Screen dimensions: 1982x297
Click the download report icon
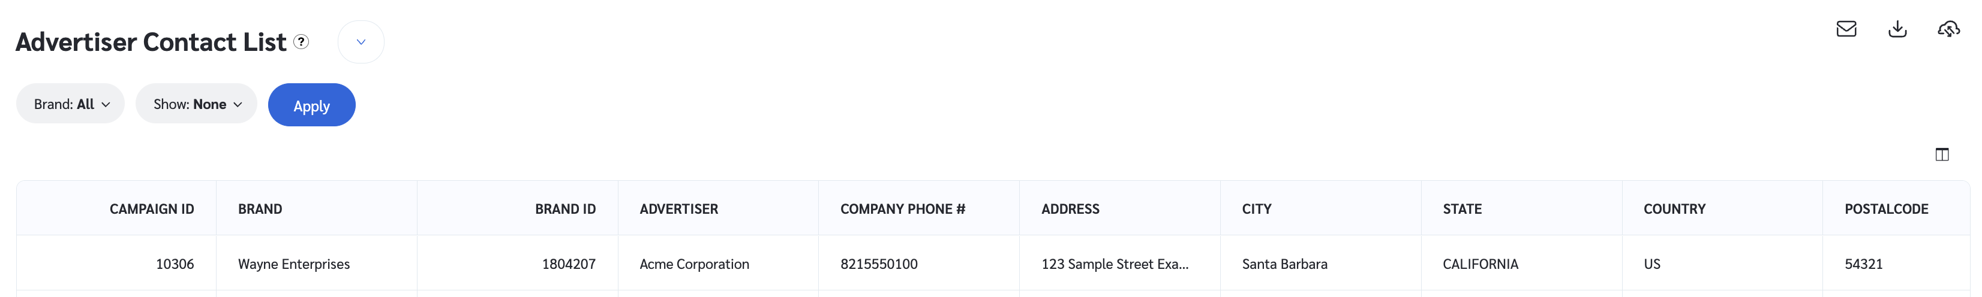1897,29
